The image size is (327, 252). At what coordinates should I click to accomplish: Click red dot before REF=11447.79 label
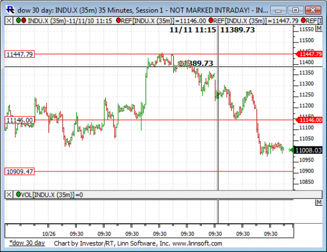click(x=211, y=20)
